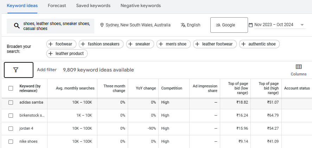The image size is (312, 148).
Task: Click the Add filter link
Action: pos(47,70)
